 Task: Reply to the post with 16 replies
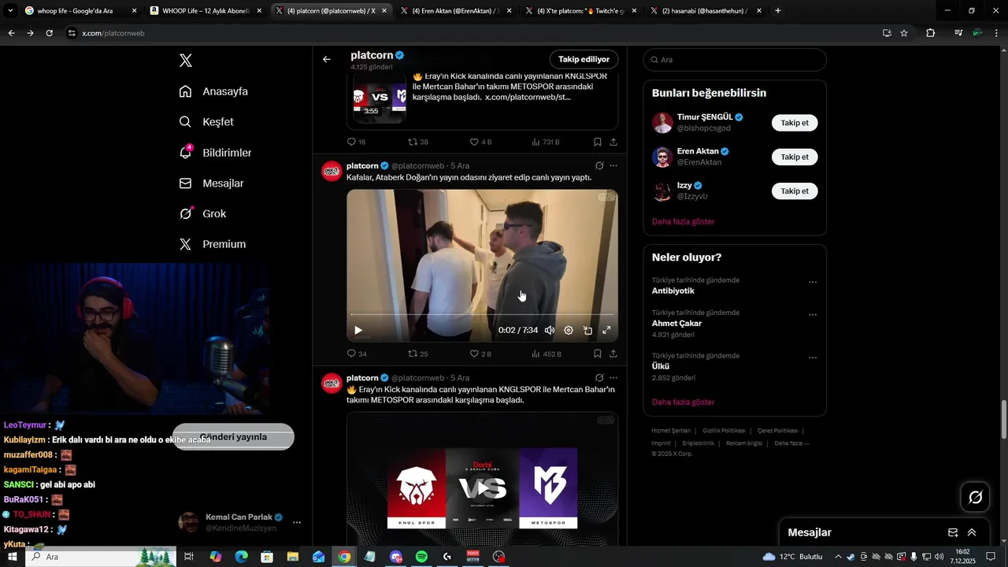click(x=357, y=142)
